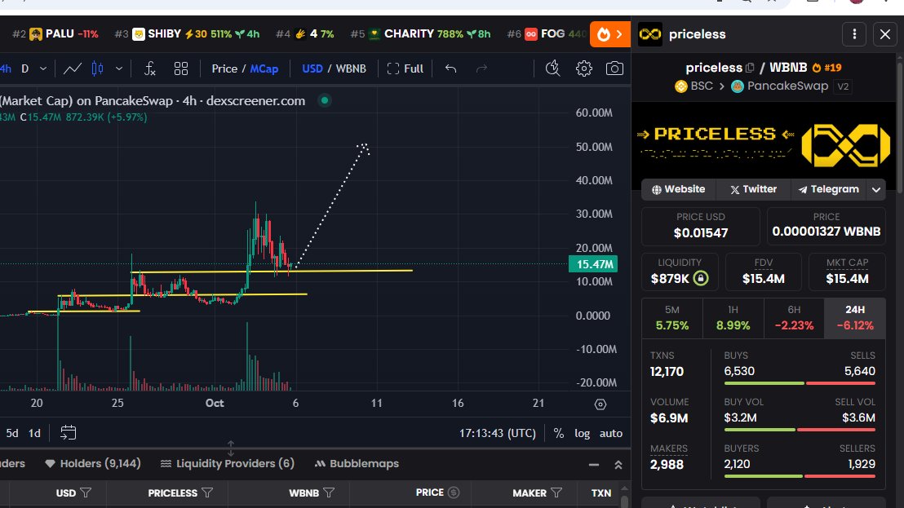Filter transactions by USD column
The height and width of the screenshot is (508, 904).
pos(86,493)
